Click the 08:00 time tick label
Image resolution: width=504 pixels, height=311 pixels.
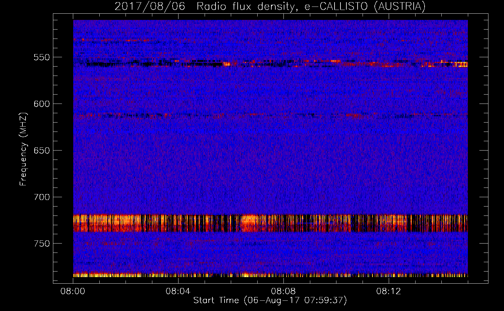(73, 291)
